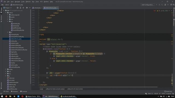Open duzenleKaydet.php in project tree
The width and height of the screenshot is (175, 98).
click(x=17, y=30)
